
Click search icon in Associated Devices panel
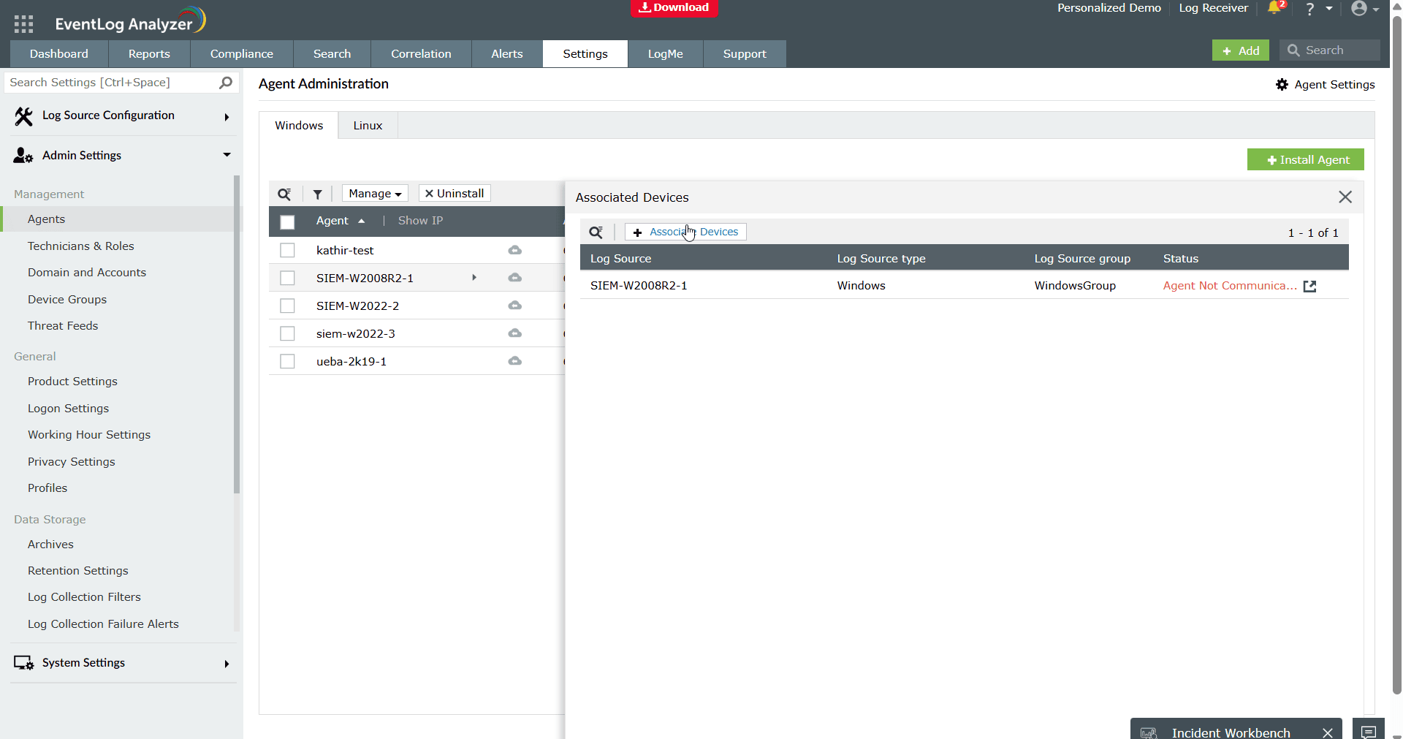click(596, 232)
